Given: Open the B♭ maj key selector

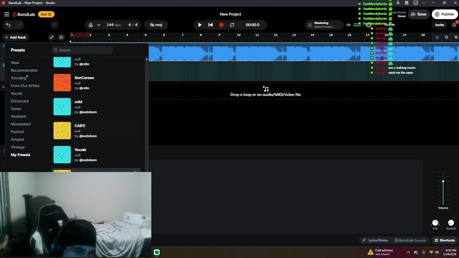Looking at the screenshot, I should tap(156, 25).
